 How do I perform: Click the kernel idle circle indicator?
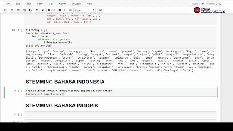click(x=220, y=4)
